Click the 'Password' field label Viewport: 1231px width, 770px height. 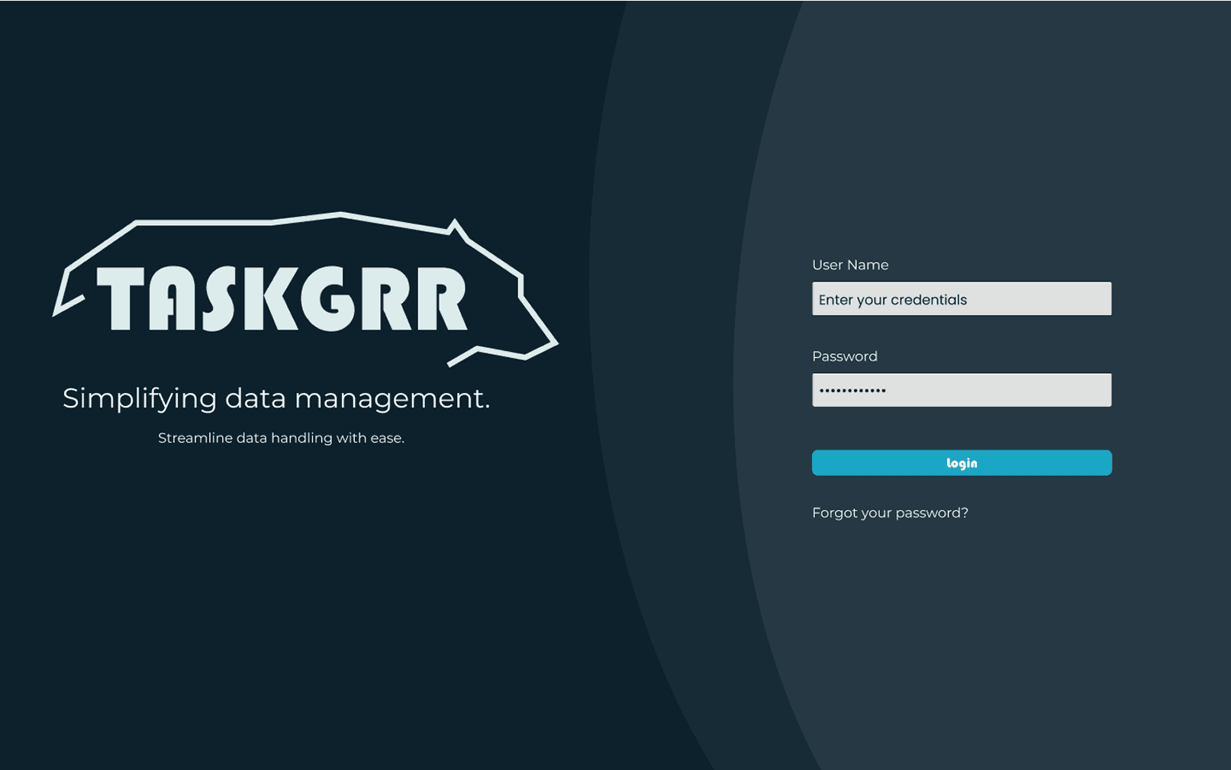(845, 356)
